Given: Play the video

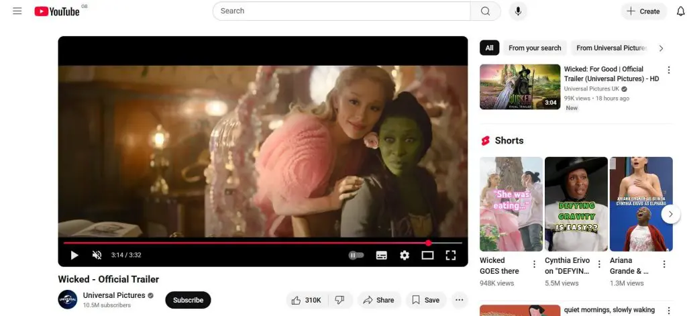Looking at the screenshot, I should pos(74,255).
